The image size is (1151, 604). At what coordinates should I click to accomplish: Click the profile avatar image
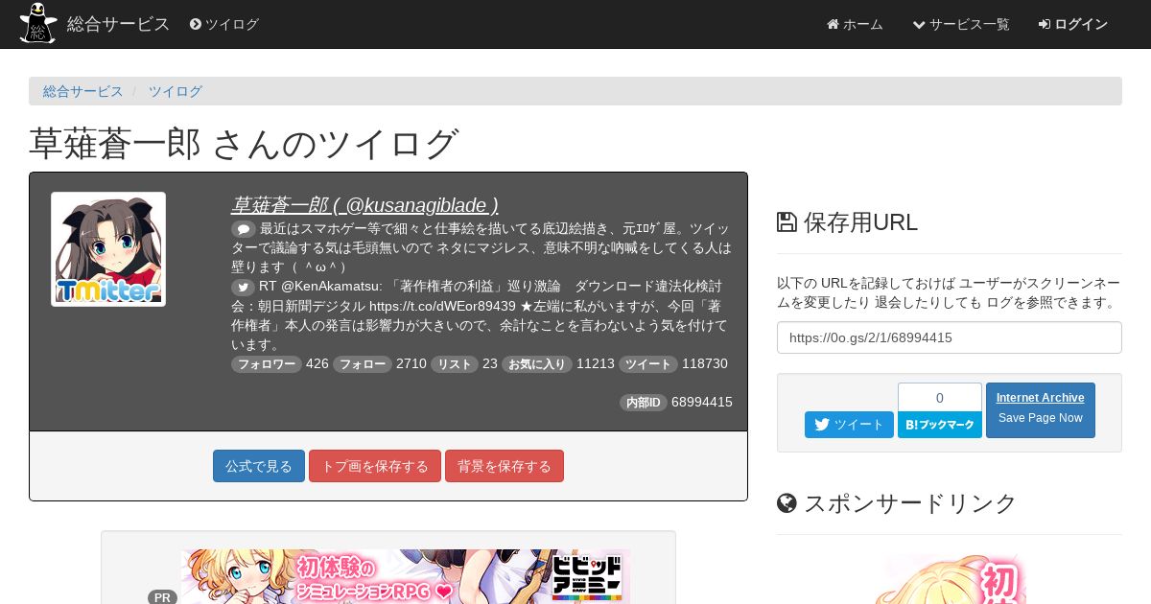tap(108, 249)
